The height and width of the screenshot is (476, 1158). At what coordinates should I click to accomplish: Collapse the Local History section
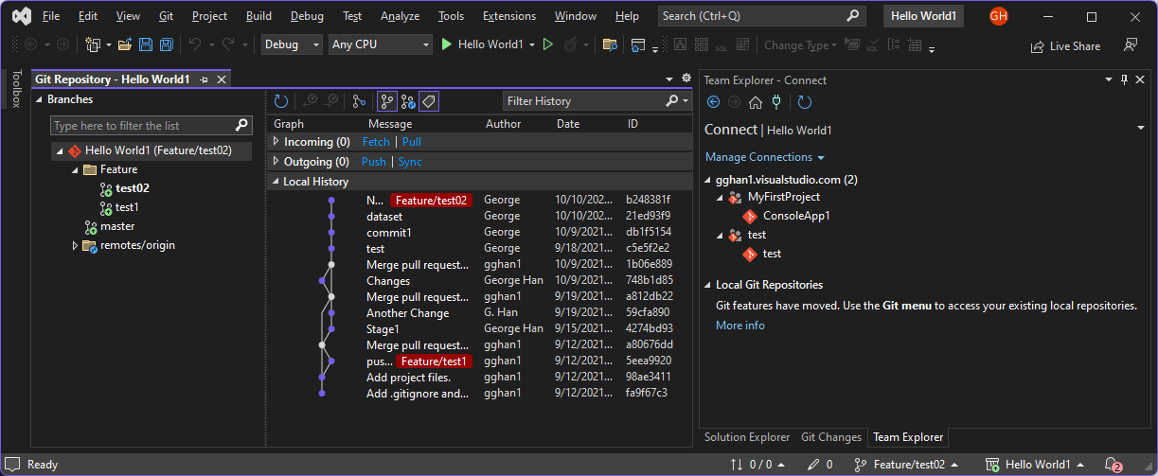pos(276,182)
